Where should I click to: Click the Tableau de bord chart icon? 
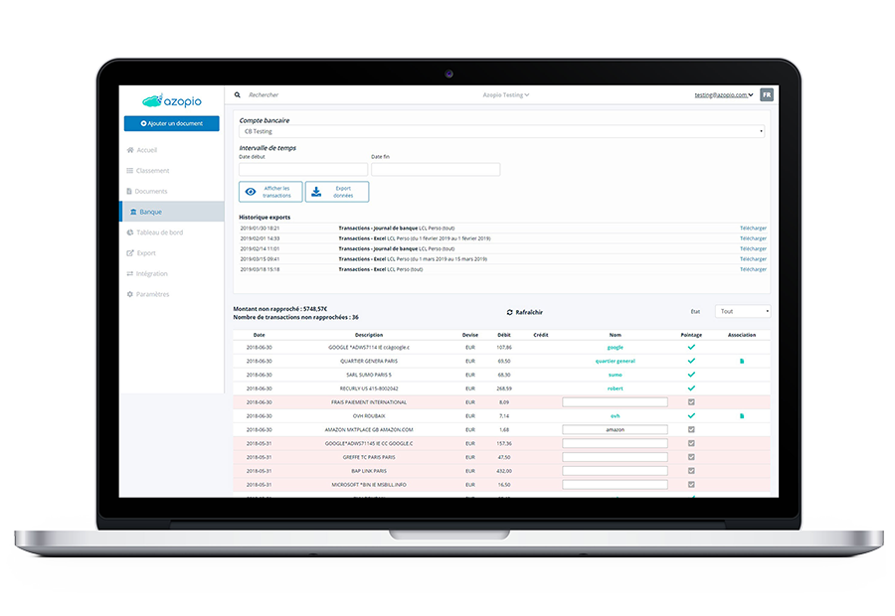pos(130,232)
